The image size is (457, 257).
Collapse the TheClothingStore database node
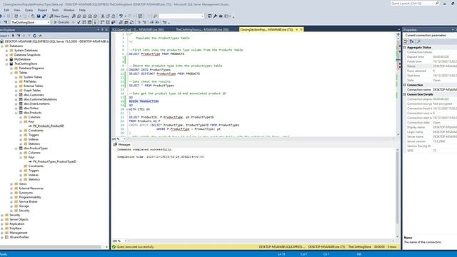tap(6, 64)
